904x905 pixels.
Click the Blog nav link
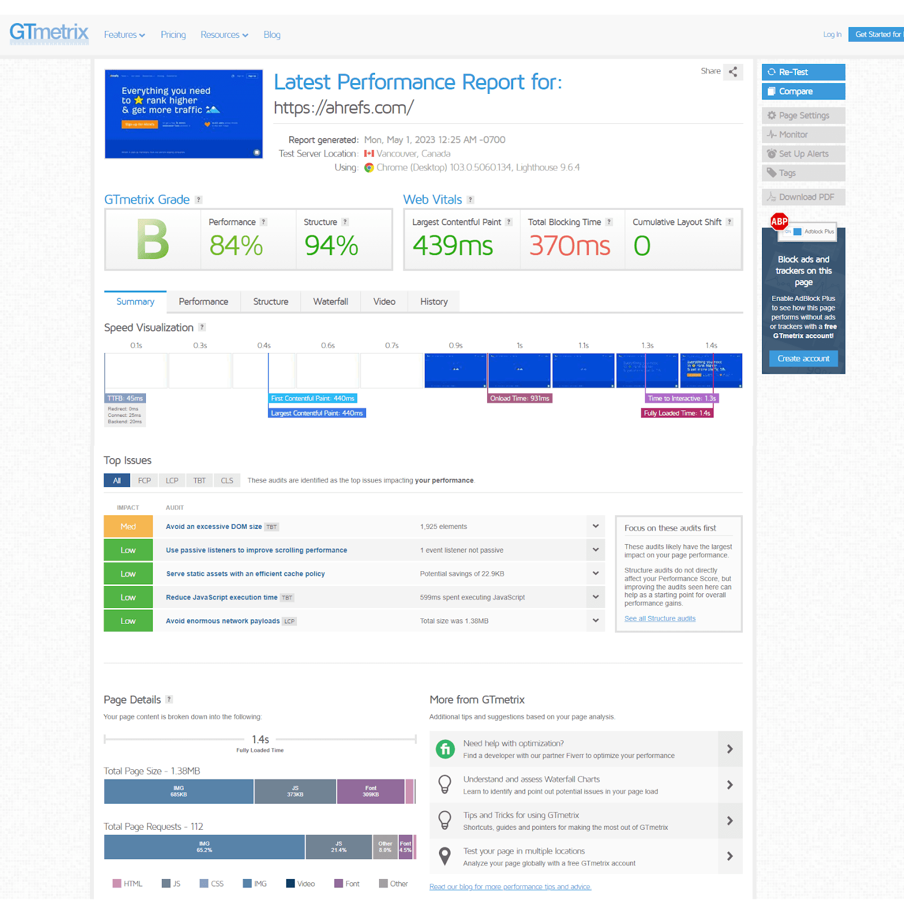point(272,35)
